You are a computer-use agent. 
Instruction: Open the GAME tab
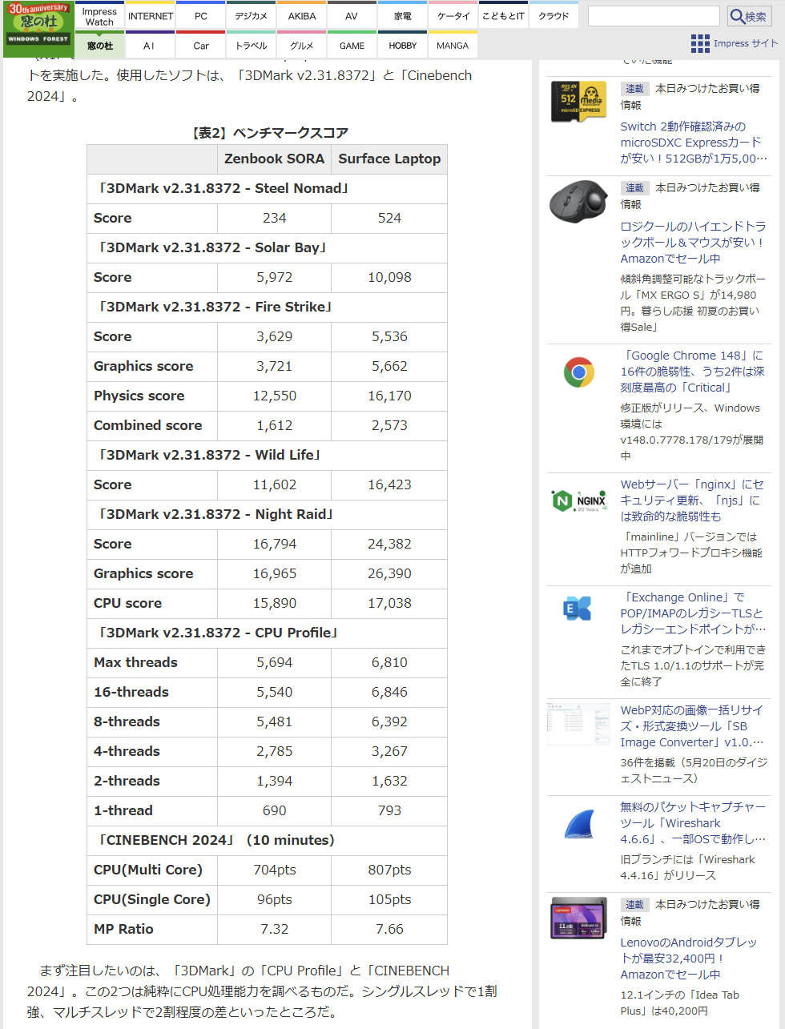coord(352,45)
